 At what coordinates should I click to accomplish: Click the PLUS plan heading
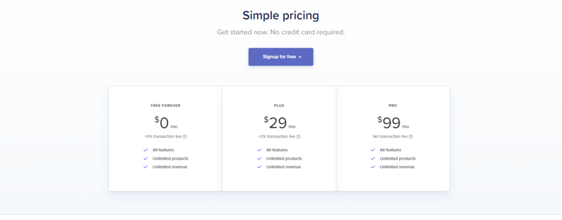(x=279, y=105)
